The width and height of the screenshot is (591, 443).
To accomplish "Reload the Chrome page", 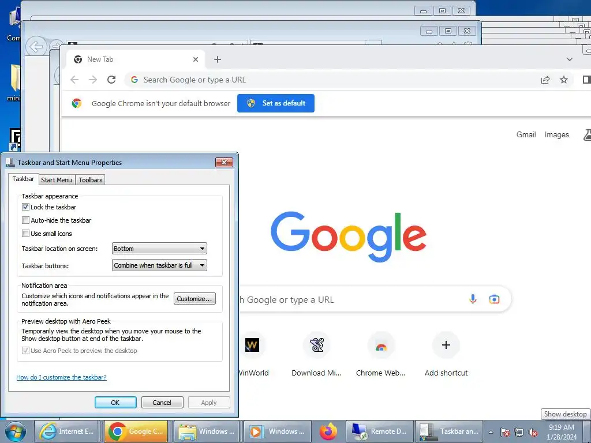I will (x=111, y=80).
